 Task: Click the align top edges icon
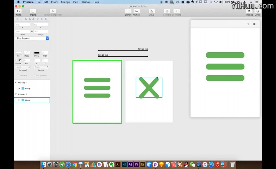click(38, 19)
